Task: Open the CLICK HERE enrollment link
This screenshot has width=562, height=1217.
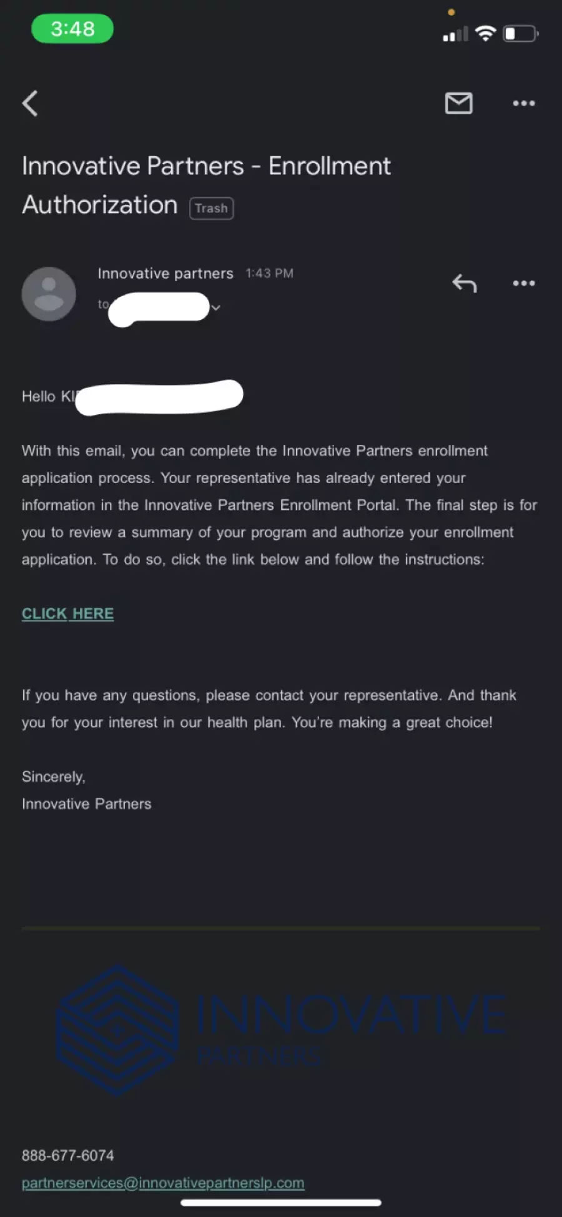Action: click(x=68, y=613)
